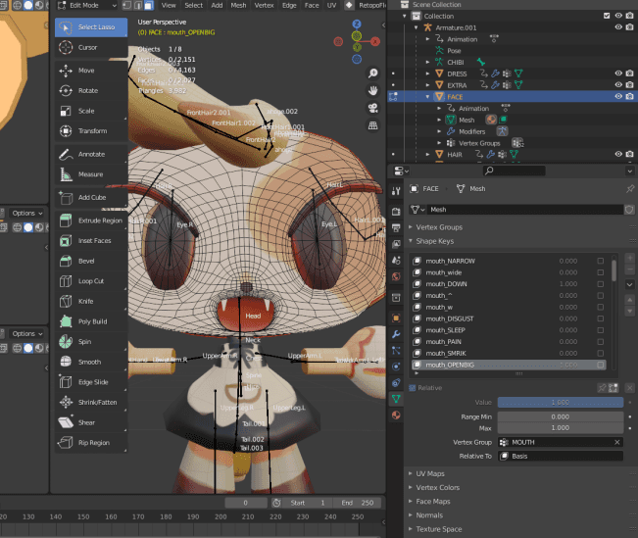Open the Edge menu
The image size is (638, 538).
[289, 5]
